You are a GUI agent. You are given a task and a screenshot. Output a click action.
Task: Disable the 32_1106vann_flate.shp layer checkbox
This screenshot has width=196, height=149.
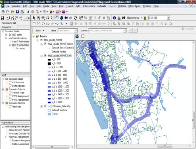click(x=45, y=106)
